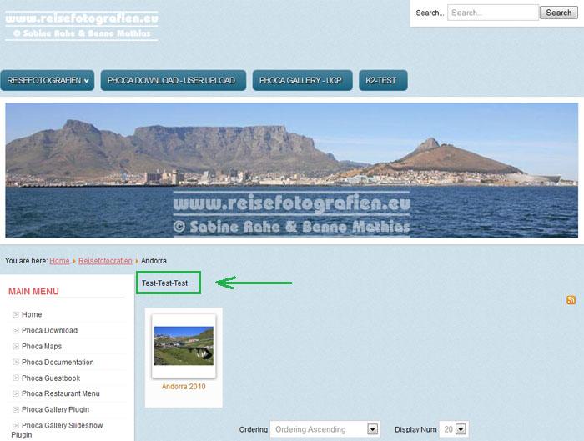Open Phoca Download - User Upload menu
This screenshot has width=584, height=441.
[x=174, y=81]
